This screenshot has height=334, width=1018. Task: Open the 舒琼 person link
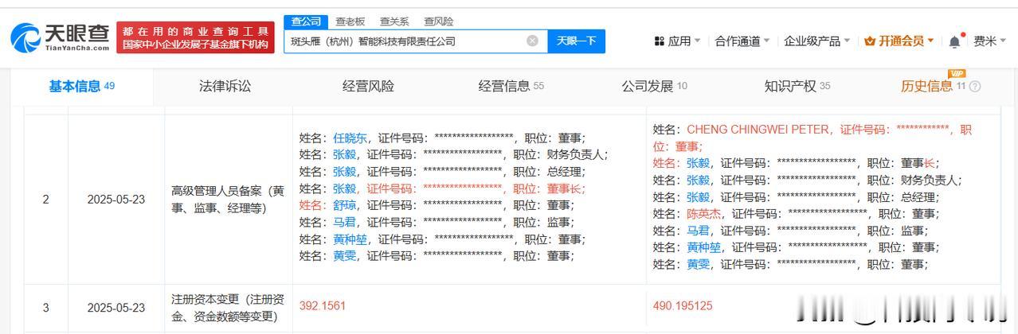pyautogui.click(x=345, y=205)
